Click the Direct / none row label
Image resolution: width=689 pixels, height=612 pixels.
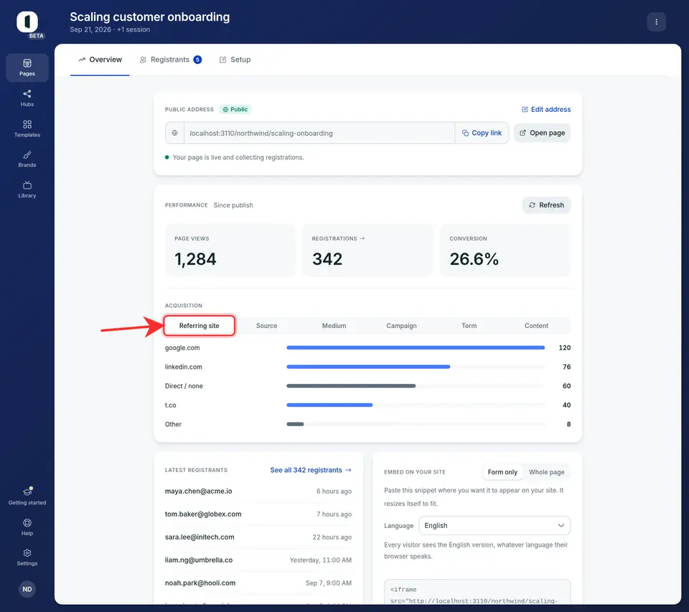coord(184,386)
